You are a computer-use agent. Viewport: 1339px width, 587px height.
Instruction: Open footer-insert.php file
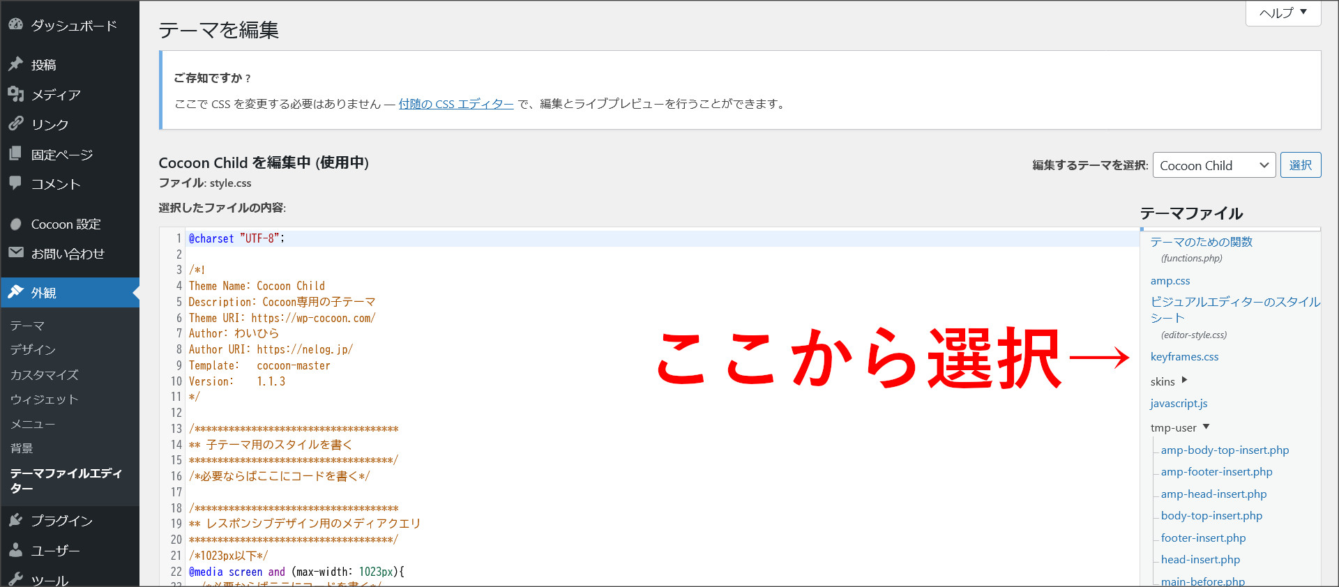pos(1203,538)
